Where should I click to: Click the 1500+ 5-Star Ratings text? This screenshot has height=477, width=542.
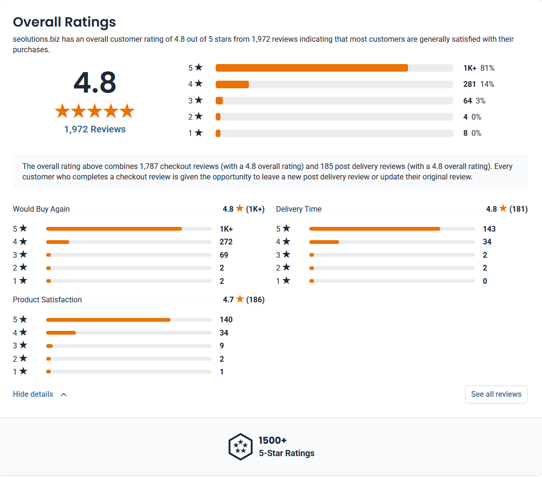286,447
